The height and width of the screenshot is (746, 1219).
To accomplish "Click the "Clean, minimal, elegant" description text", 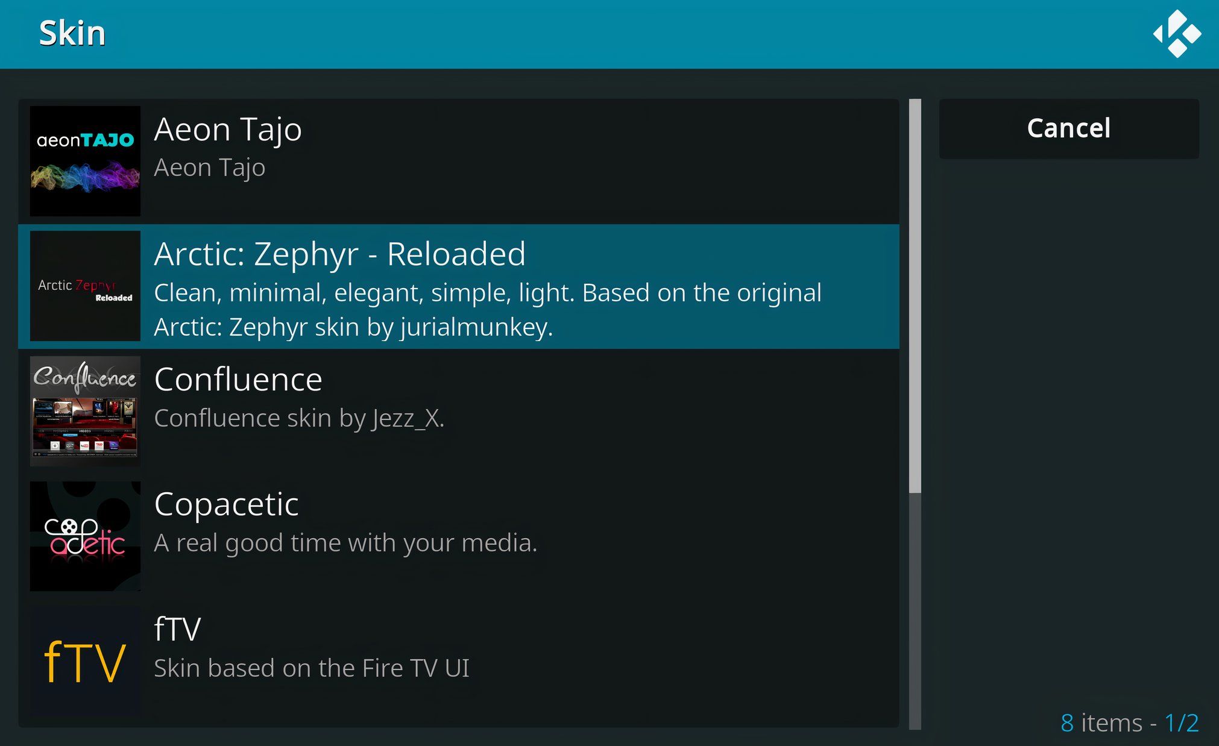I will coord(487,293).
